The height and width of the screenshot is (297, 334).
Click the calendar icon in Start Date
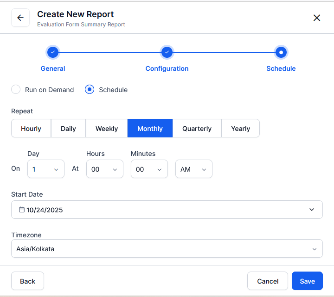(21, 210)
